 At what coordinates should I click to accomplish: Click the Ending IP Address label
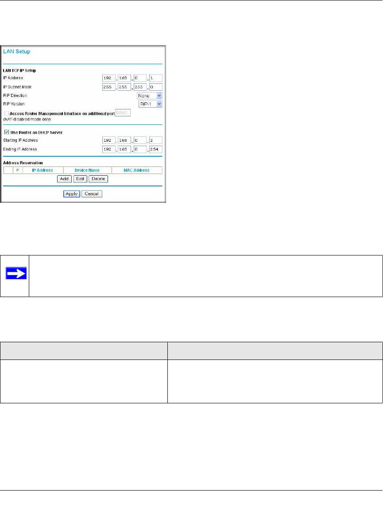coord(20,149)
